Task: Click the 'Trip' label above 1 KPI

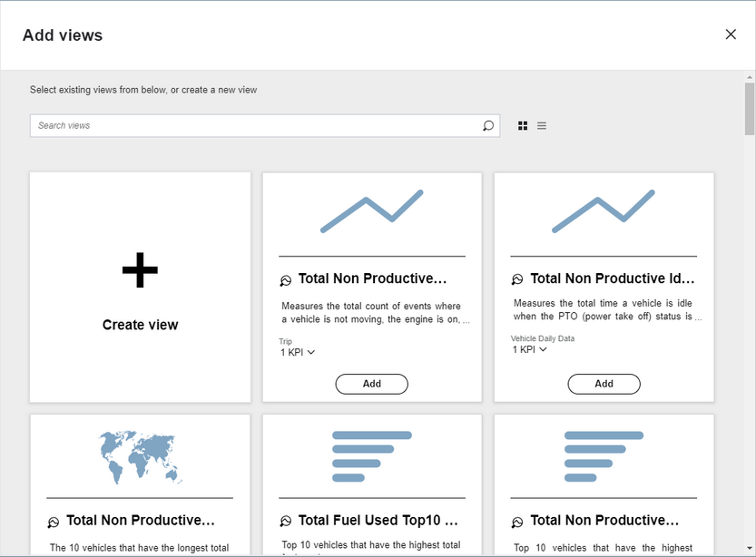Action: point(285,341)
